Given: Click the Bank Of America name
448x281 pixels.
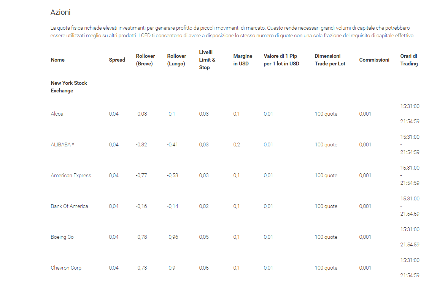Looking at the screenshot, I should tap(70, 206).
